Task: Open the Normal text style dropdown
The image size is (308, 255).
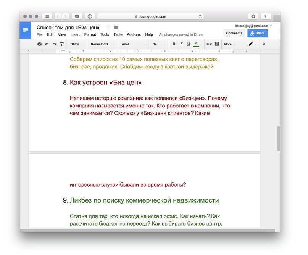Action: [x=102, y=44]
